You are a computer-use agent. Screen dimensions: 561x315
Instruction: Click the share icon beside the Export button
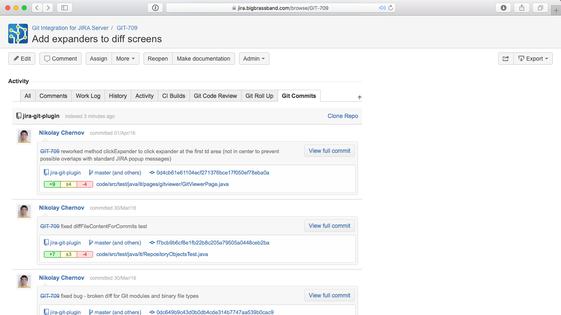(x=506, y=58)
